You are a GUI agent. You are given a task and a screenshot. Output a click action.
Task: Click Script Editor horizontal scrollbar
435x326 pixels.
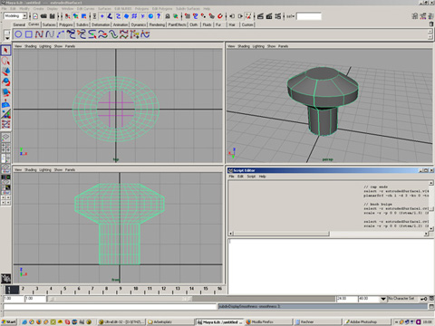pos(328,234)
